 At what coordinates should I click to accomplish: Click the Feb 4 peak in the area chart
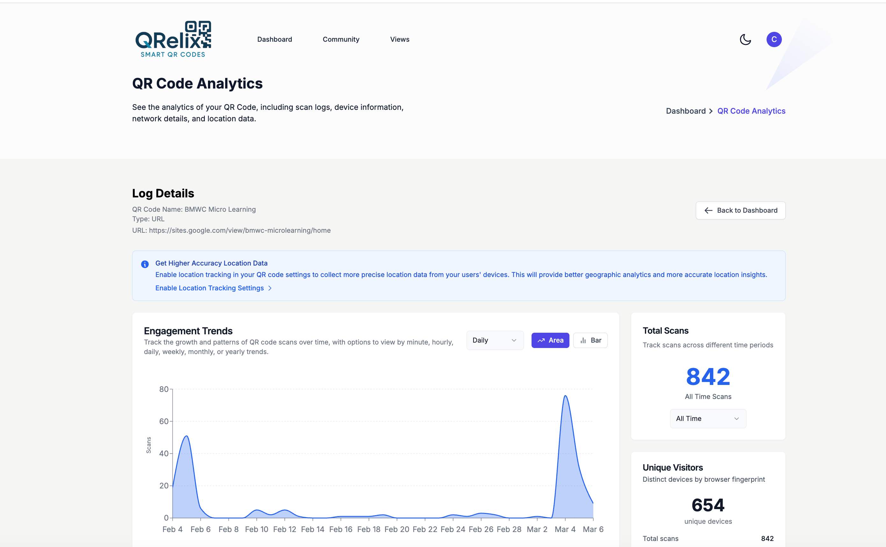pos(186,436)
